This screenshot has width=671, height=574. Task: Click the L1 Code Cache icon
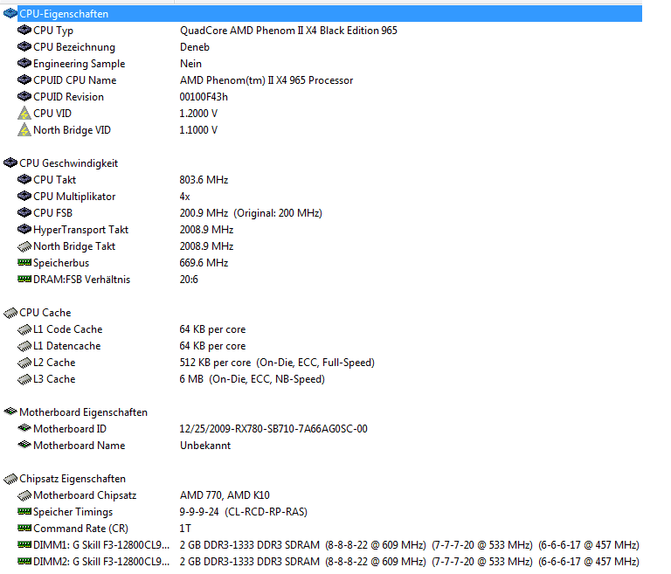coord(24,329)
